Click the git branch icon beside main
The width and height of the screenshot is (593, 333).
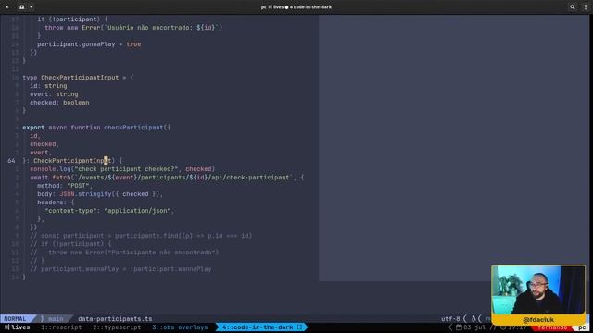coord(43,318)
